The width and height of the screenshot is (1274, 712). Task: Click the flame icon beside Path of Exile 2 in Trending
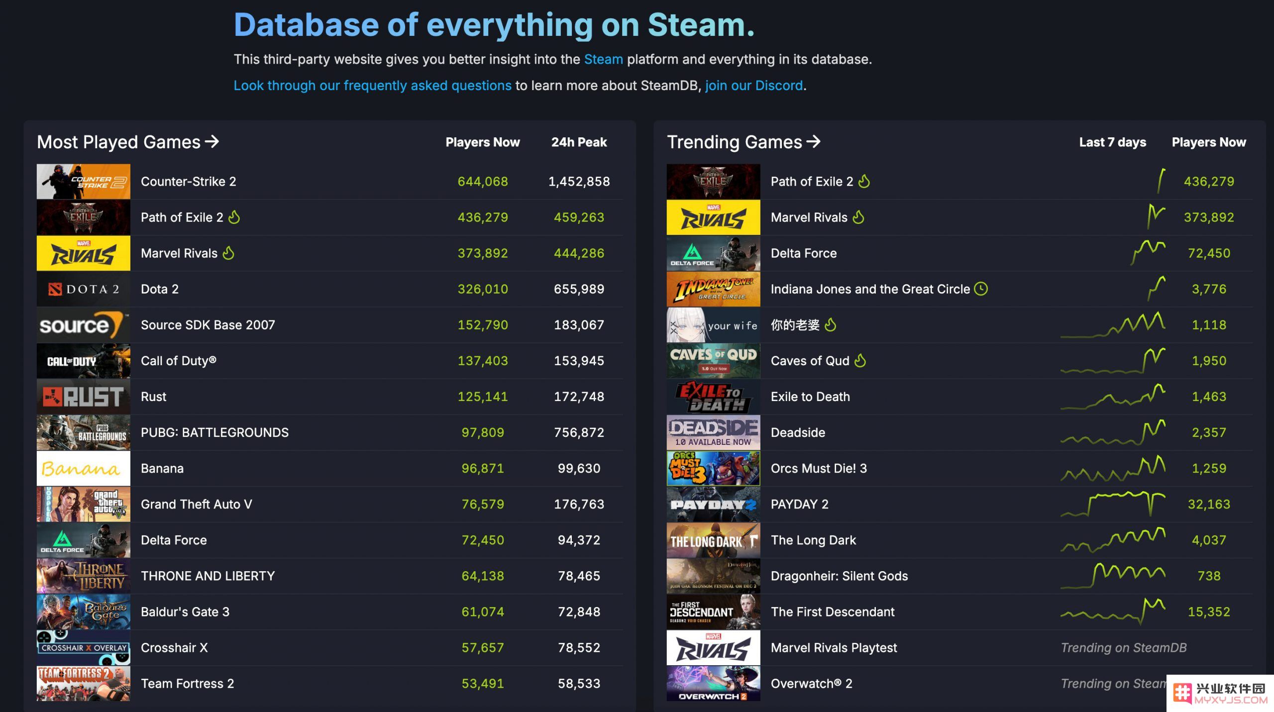(x=864, y=181)
